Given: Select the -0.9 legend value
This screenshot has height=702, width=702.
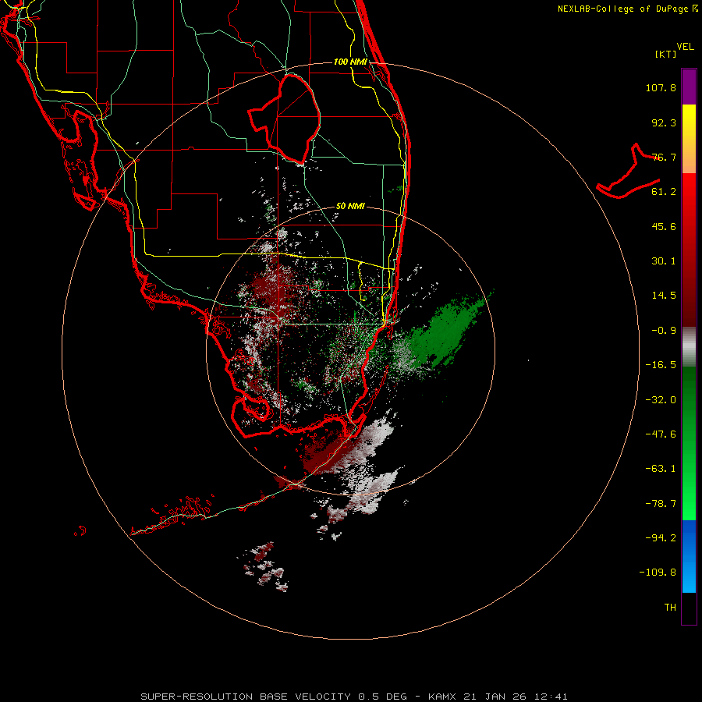Looking at the screenshot, I should click(664, 331).
